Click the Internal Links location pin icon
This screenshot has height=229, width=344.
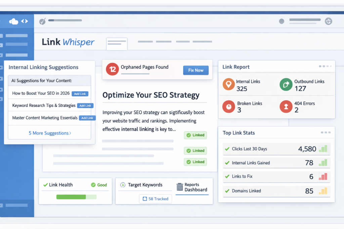click(228, 83)
